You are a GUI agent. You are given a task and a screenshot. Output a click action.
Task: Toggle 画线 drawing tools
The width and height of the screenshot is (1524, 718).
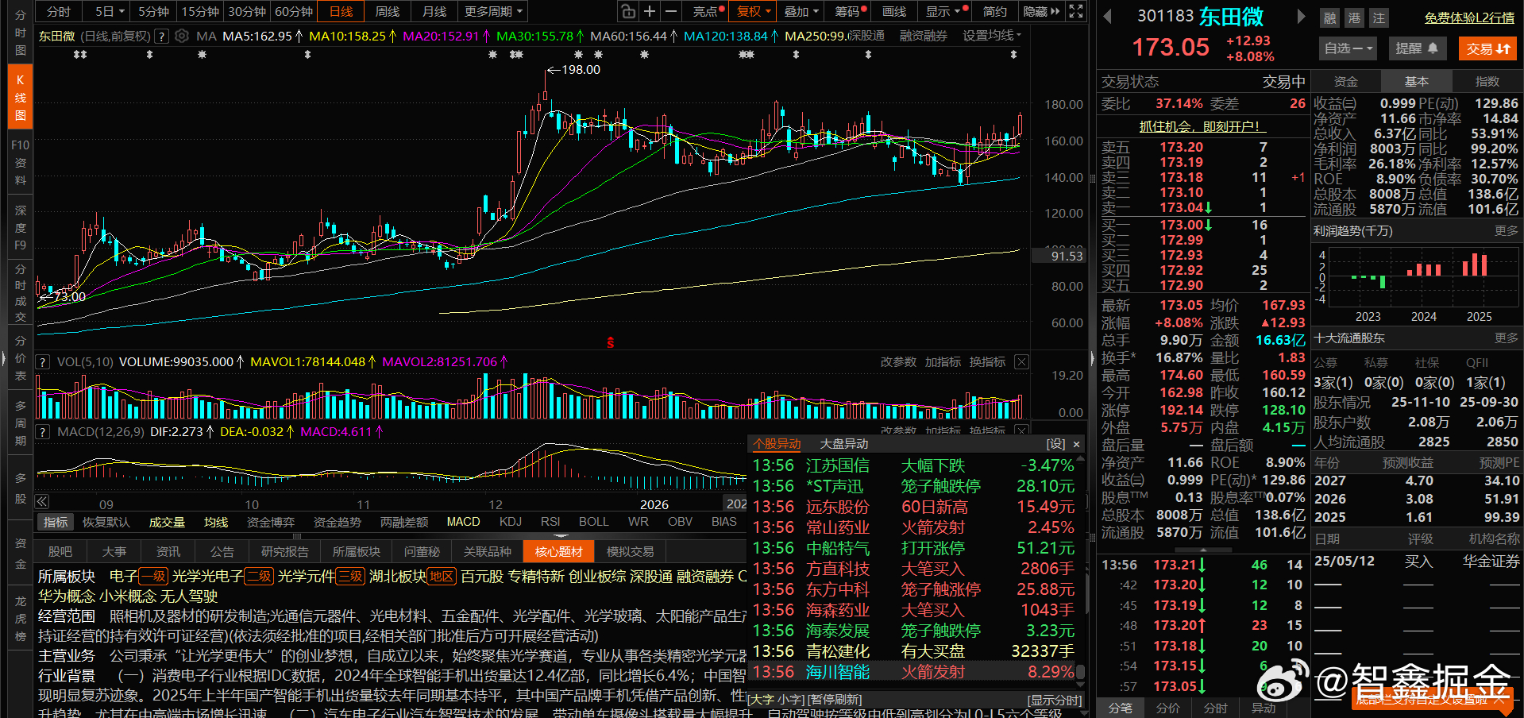coord(894,11)
